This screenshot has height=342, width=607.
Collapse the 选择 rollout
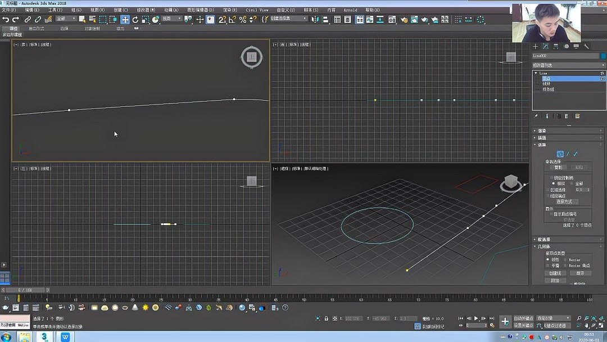click(541, 145)
